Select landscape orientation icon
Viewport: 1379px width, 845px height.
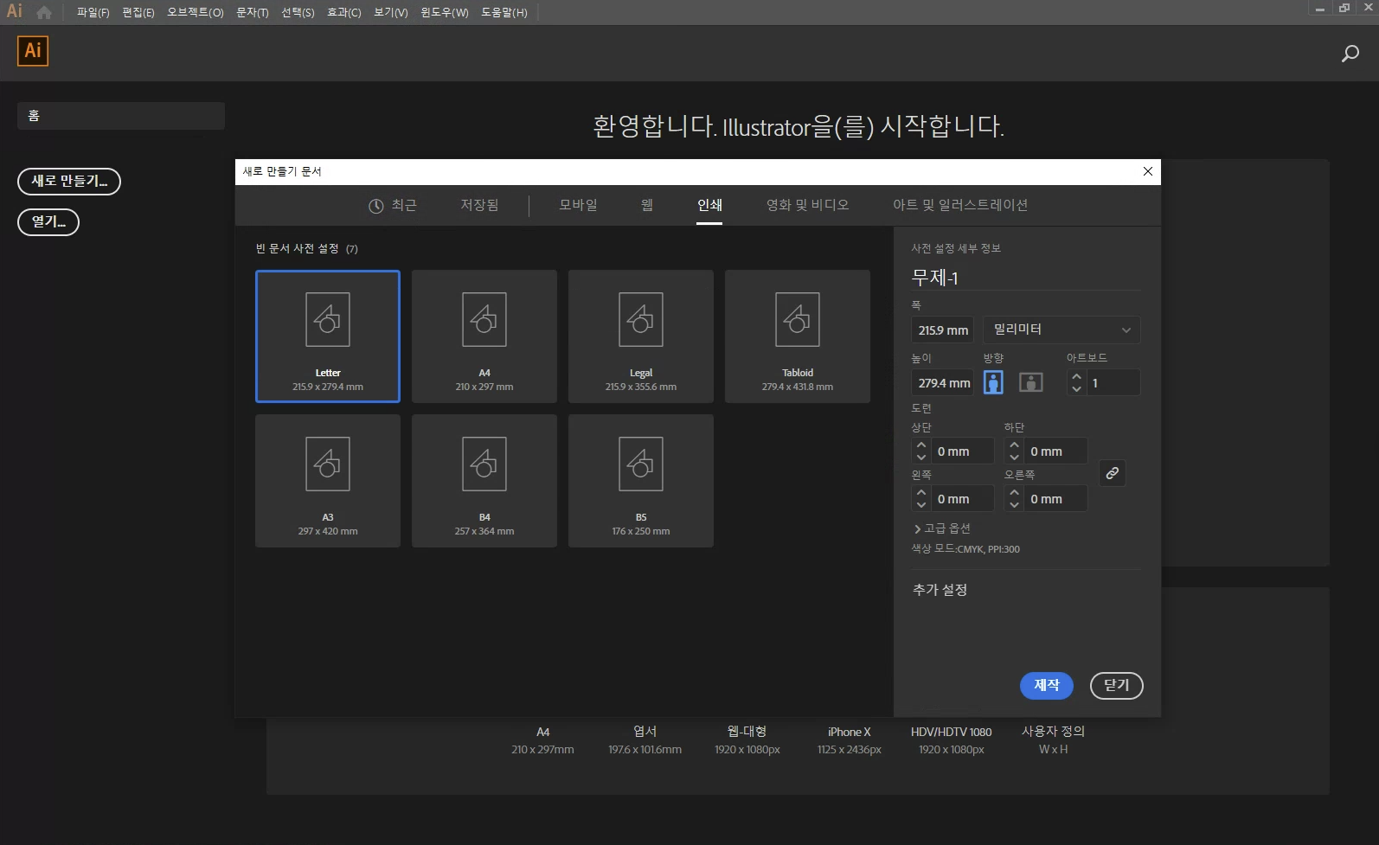click(x=1030, y=382)
